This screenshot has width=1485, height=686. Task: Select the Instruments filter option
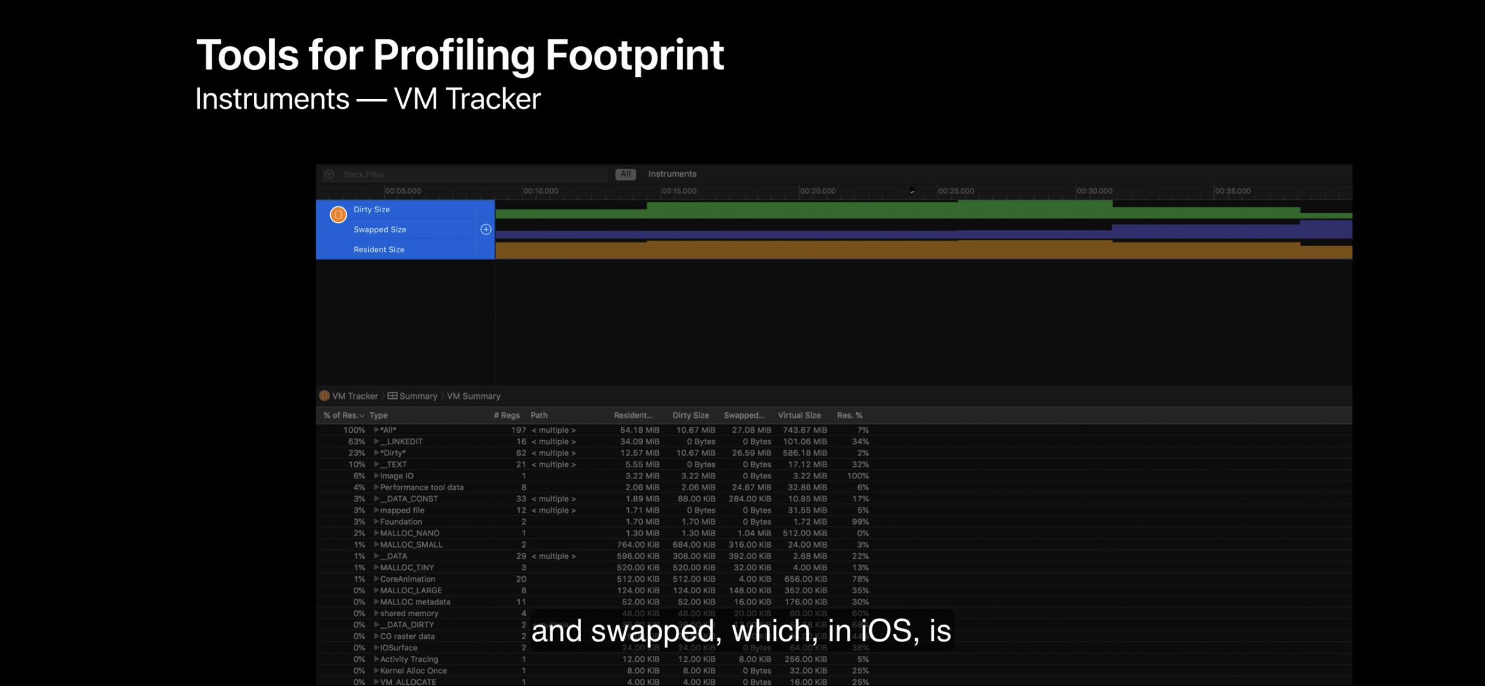672,174
